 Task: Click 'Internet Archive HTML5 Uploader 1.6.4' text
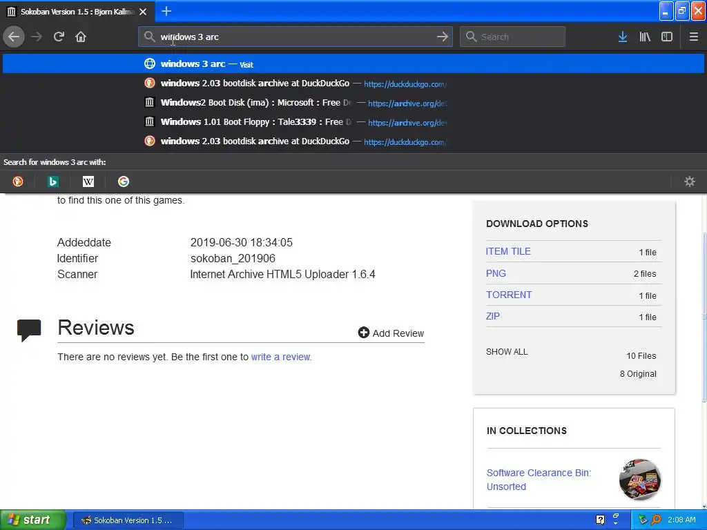click(x=282, y=275)
